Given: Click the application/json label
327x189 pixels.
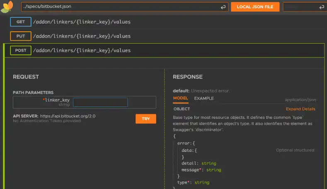Looking at the screenshot, I should click(300, 100).
